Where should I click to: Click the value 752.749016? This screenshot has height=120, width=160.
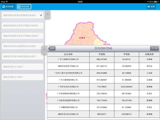[102, 94]
